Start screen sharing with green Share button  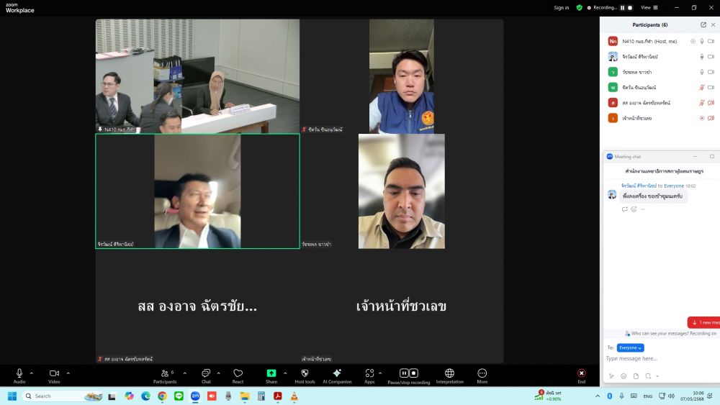(x=271, y=376)
